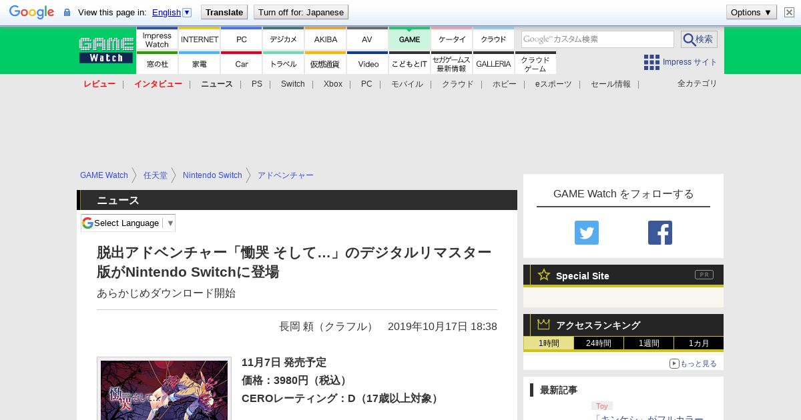This screenshot has width=801, height=420.
Task: Click the eスポーツ category link
Action: 553,84
